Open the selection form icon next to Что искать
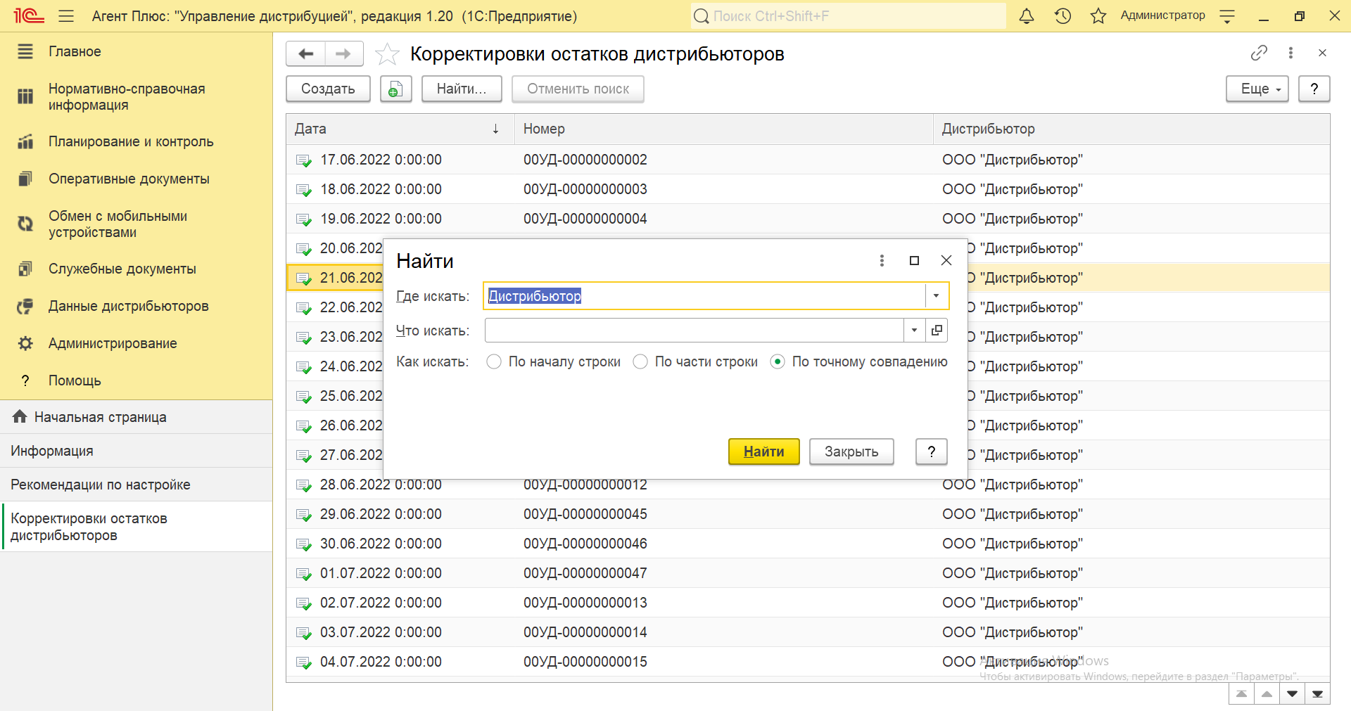The image size is (1351, 711). (937, 330)
